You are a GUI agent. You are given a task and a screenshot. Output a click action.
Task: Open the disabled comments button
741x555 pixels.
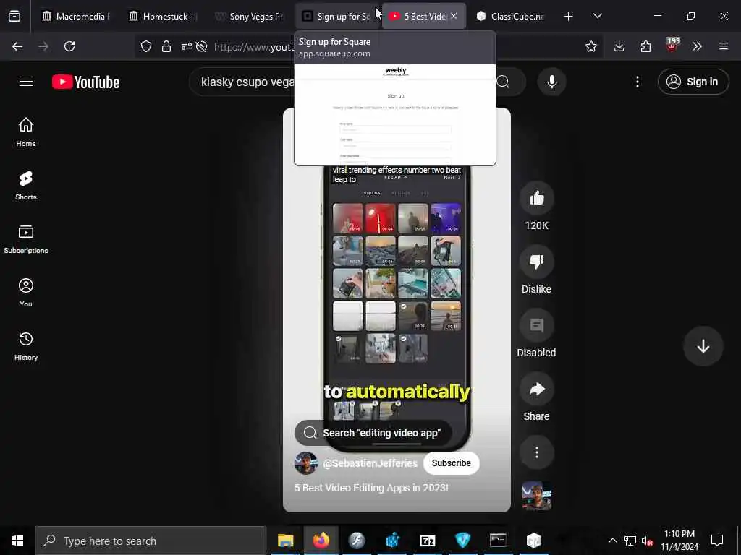pos(536,325)
